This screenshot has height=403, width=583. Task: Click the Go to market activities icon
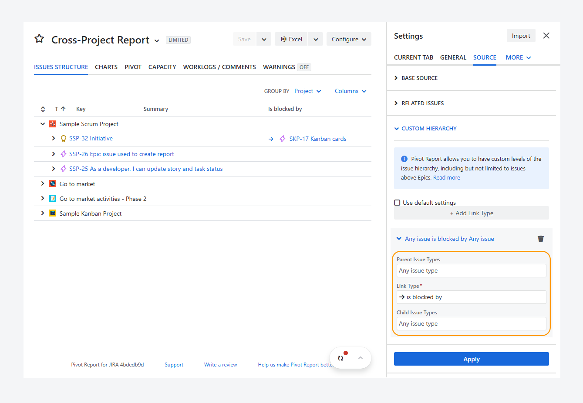53,198
